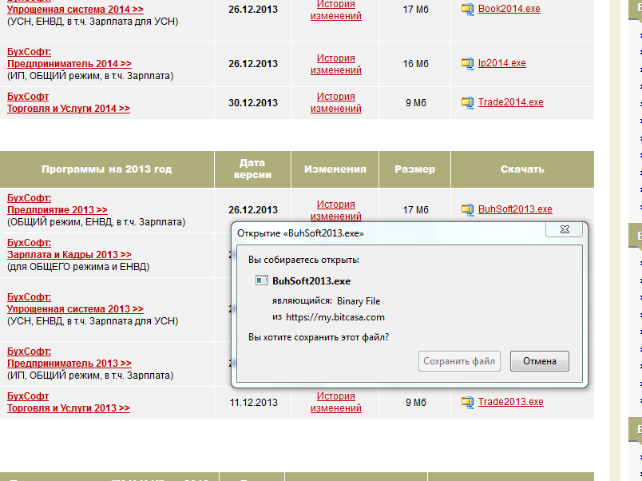Viewport: 642px width, 481px height.
Task: Download Trade2014.exe file
Action: coord(510,102)
